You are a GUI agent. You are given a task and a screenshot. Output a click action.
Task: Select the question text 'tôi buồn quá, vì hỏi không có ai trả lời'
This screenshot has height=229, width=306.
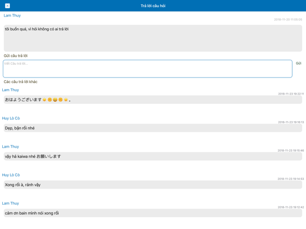point(37,29)
